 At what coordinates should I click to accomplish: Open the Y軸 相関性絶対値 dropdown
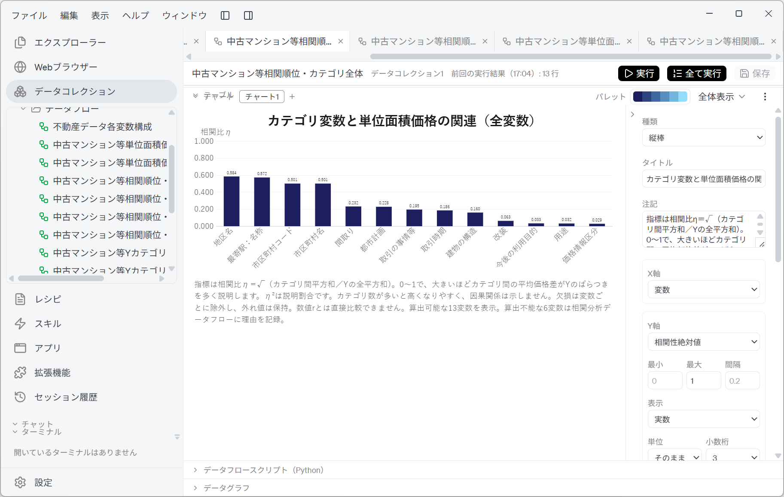pyautogui.click(x=704, y=342)
